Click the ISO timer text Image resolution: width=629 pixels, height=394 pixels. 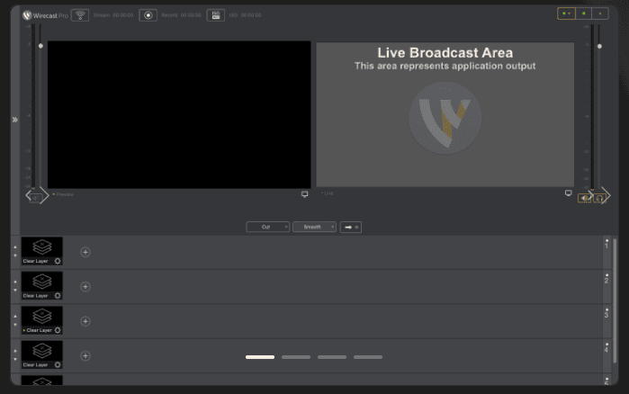[245, 15]
